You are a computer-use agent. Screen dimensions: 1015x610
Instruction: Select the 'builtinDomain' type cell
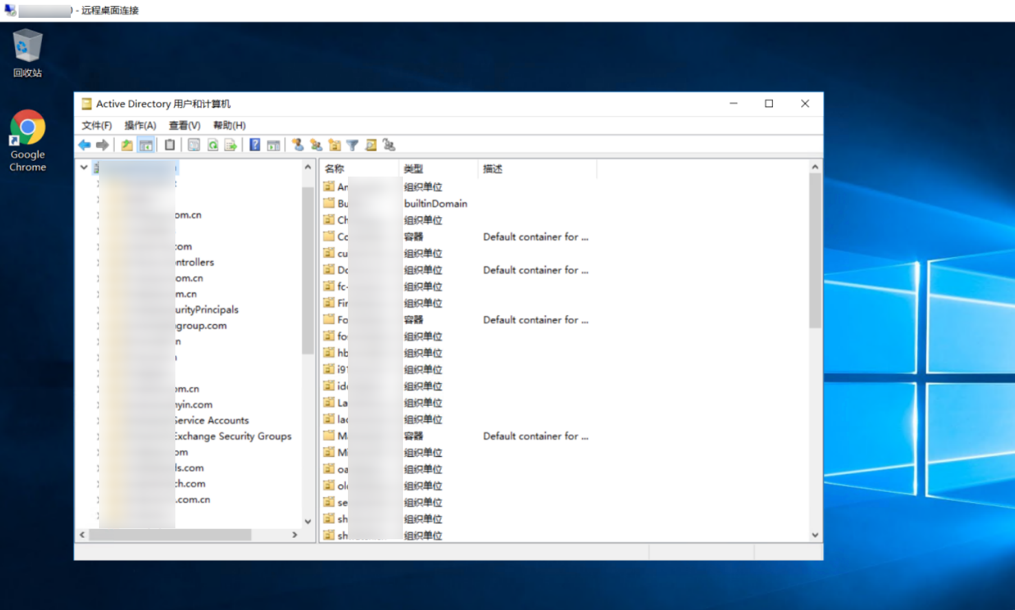point(435,203)
